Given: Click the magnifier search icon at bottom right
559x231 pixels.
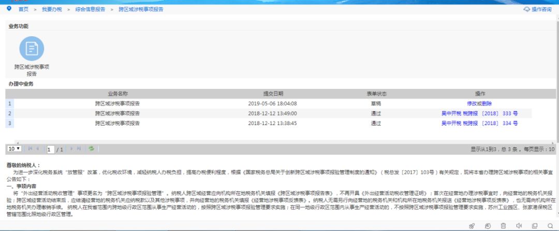Looking at the screenshot, I should (x=550, y=226).
